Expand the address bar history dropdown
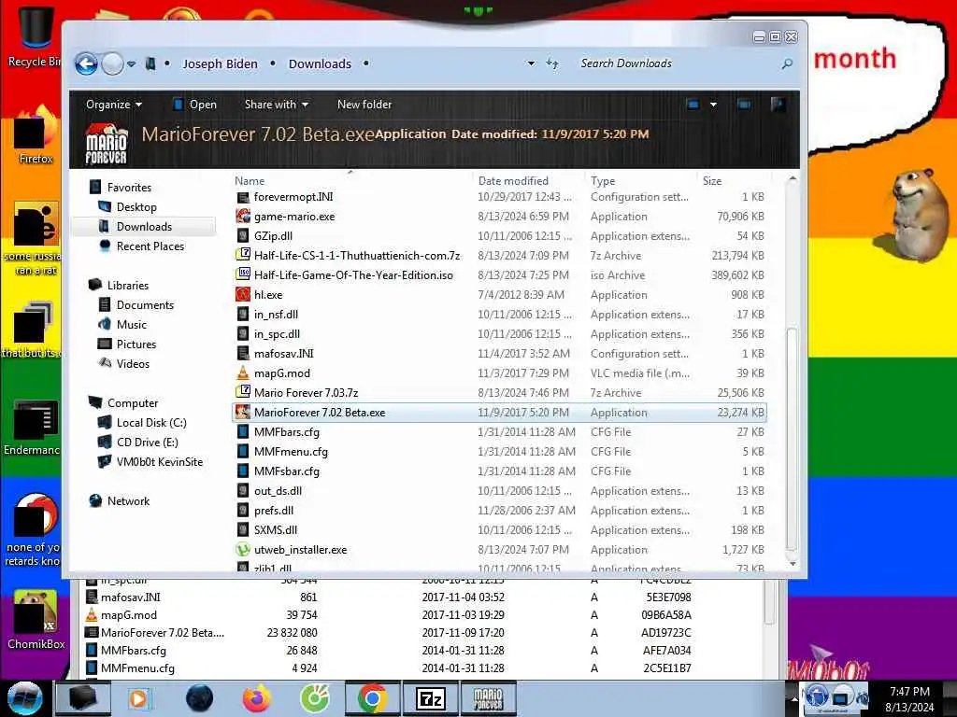957x717 pixels. pyautogui.click(x=531, y=63)
